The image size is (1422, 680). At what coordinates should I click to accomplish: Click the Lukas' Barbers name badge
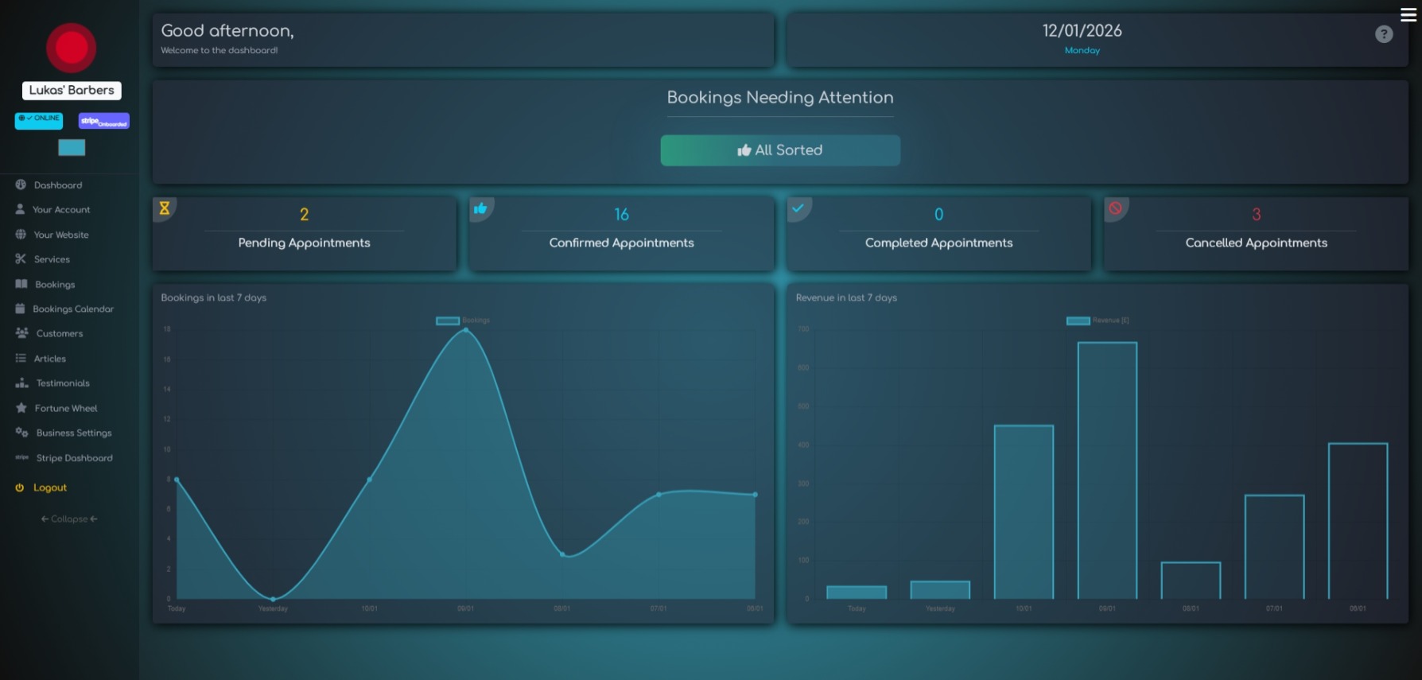coord(72,90)
